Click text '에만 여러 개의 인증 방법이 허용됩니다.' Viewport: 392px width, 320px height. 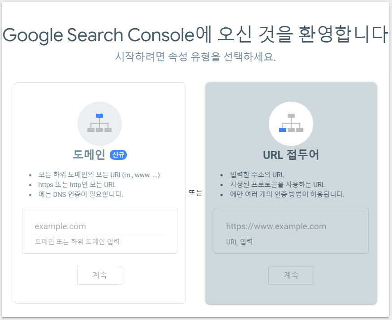tap(287, 194)
